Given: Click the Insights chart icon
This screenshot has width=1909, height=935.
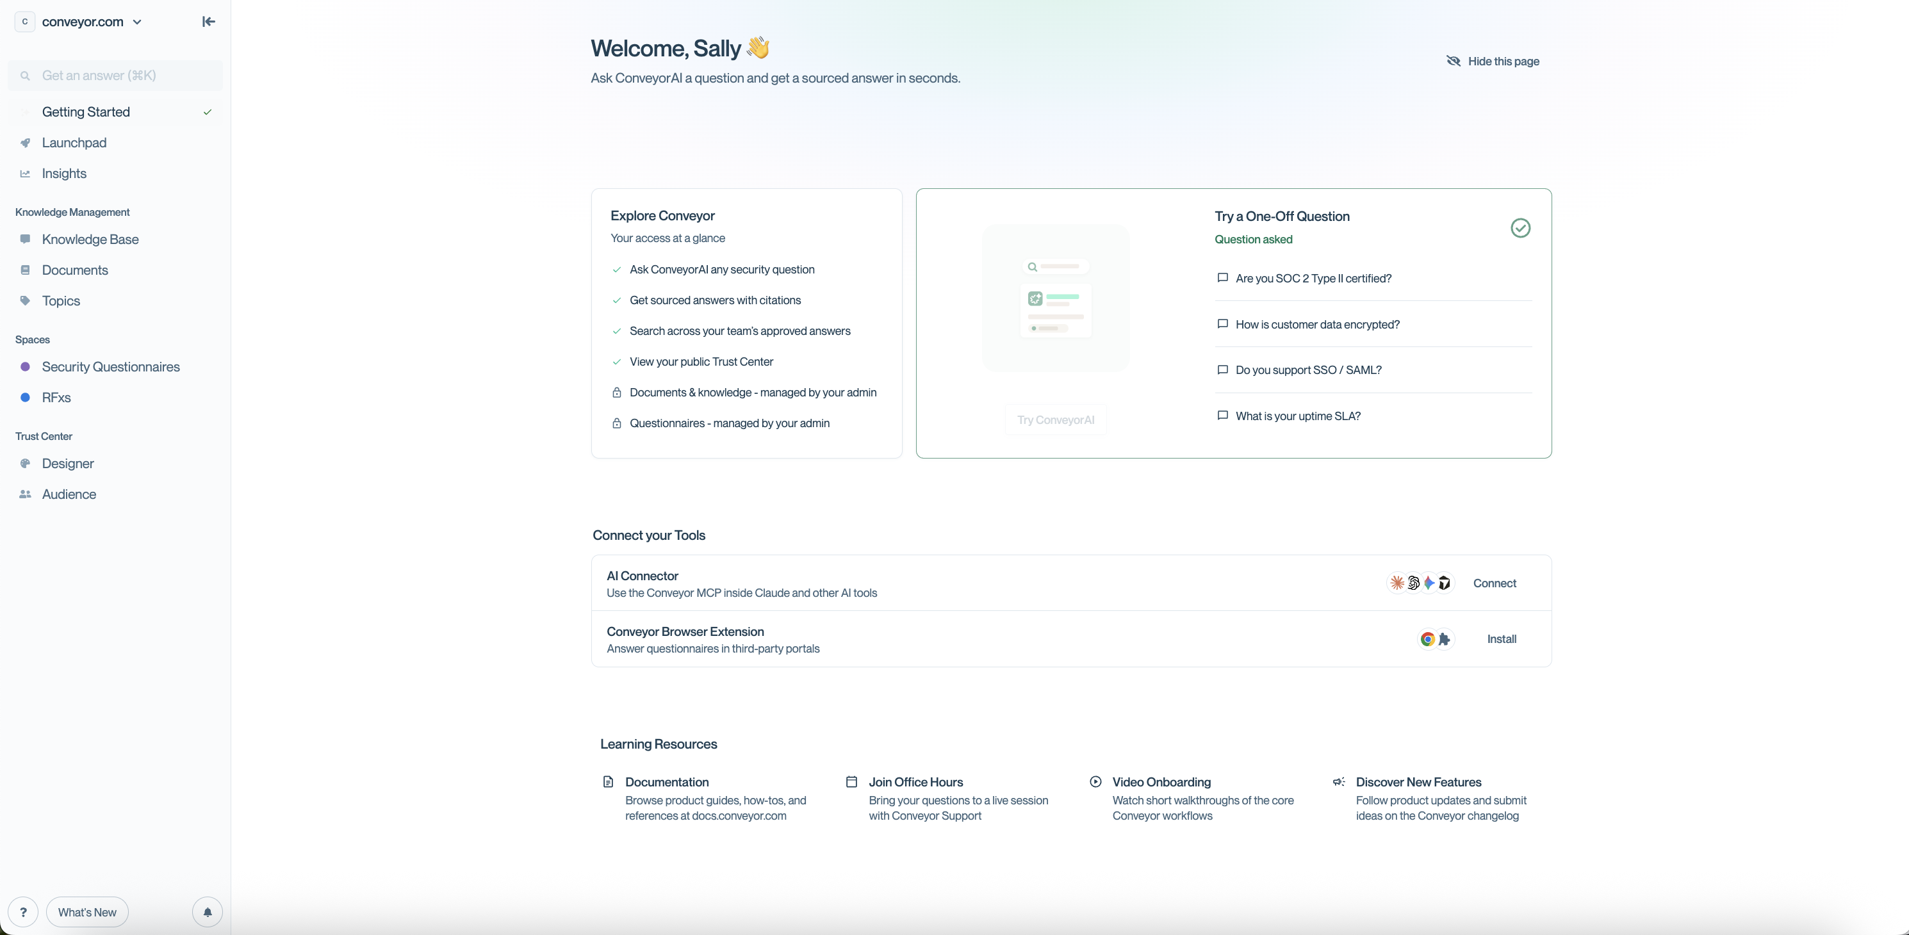Looking at the screenshot, I should (25, 174).
